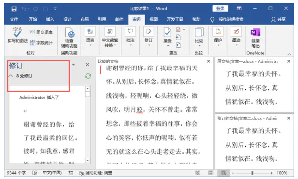Click the 共享 share button
Image resolution: width=298 pixels, height=179 pixels.
279,19
